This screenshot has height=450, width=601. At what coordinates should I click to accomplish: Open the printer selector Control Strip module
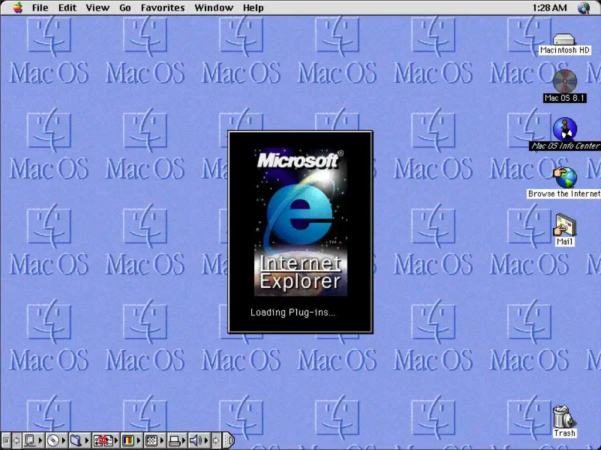(x=177, y=441)
